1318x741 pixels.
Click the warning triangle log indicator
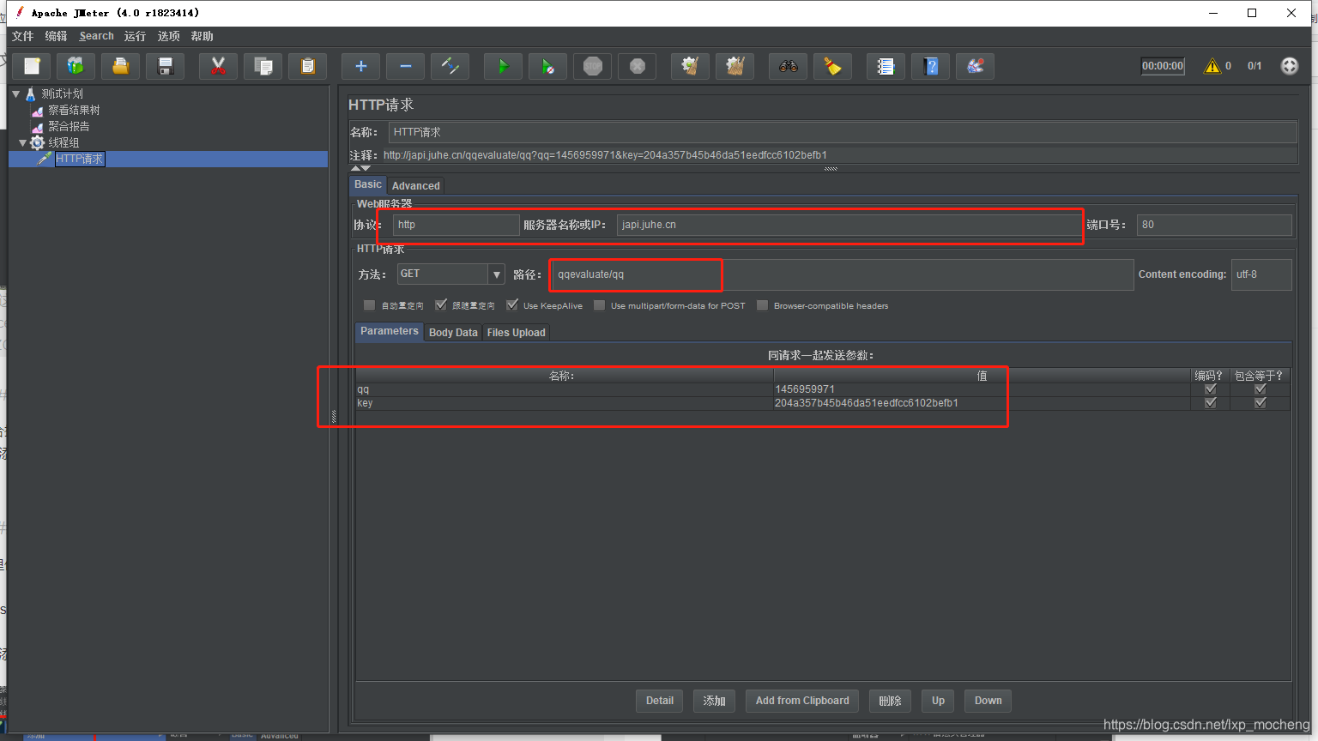coord(1212,66)
